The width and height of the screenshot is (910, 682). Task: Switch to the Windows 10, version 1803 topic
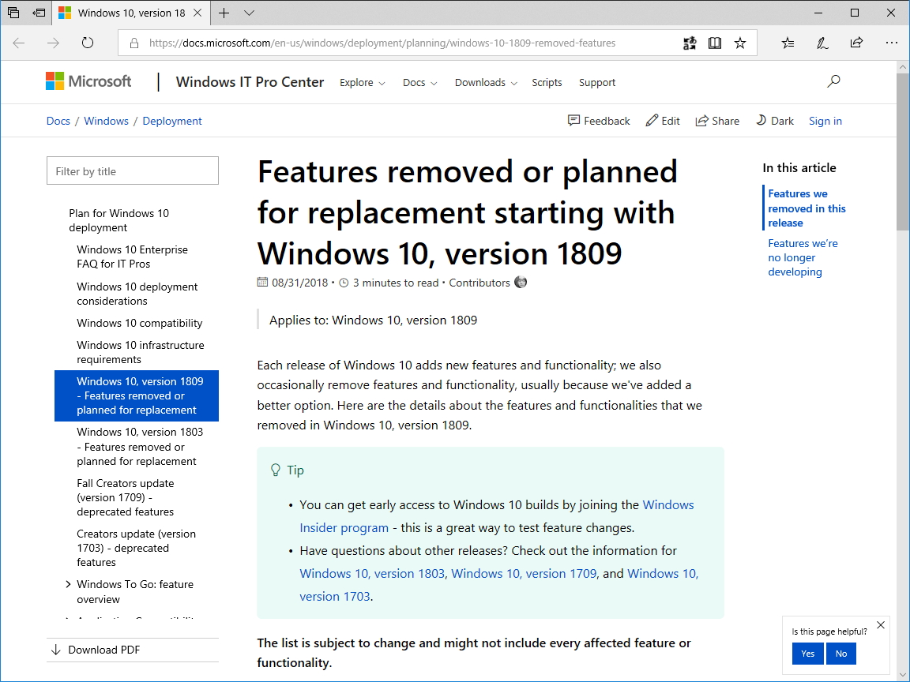click(140, 446)
